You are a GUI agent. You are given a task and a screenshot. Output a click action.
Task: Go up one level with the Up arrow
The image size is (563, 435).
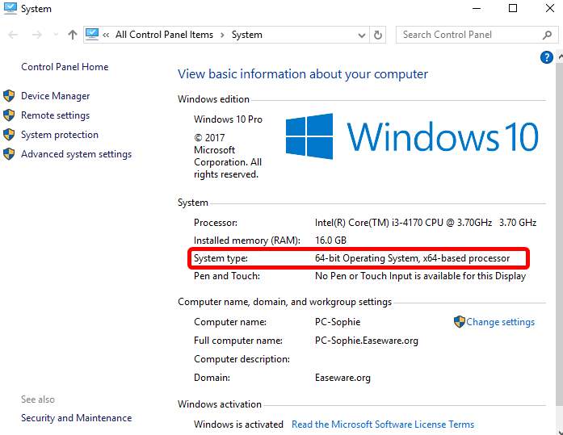tap(73, 35)
